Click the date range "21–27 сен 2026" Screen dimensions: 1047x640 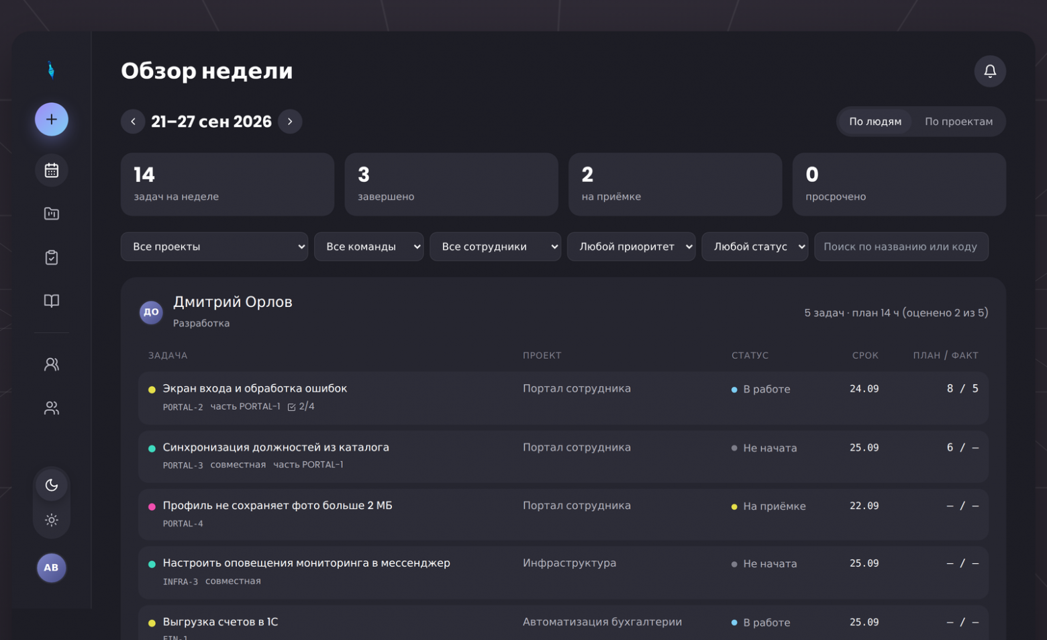(211, 122)
